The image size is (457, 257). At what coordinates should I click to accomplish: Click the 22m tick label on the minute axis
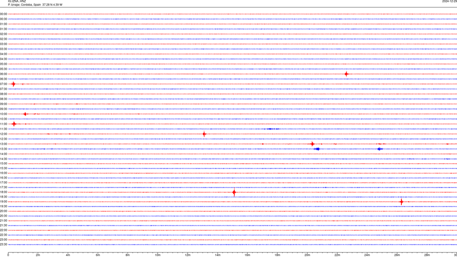point(337,255)
